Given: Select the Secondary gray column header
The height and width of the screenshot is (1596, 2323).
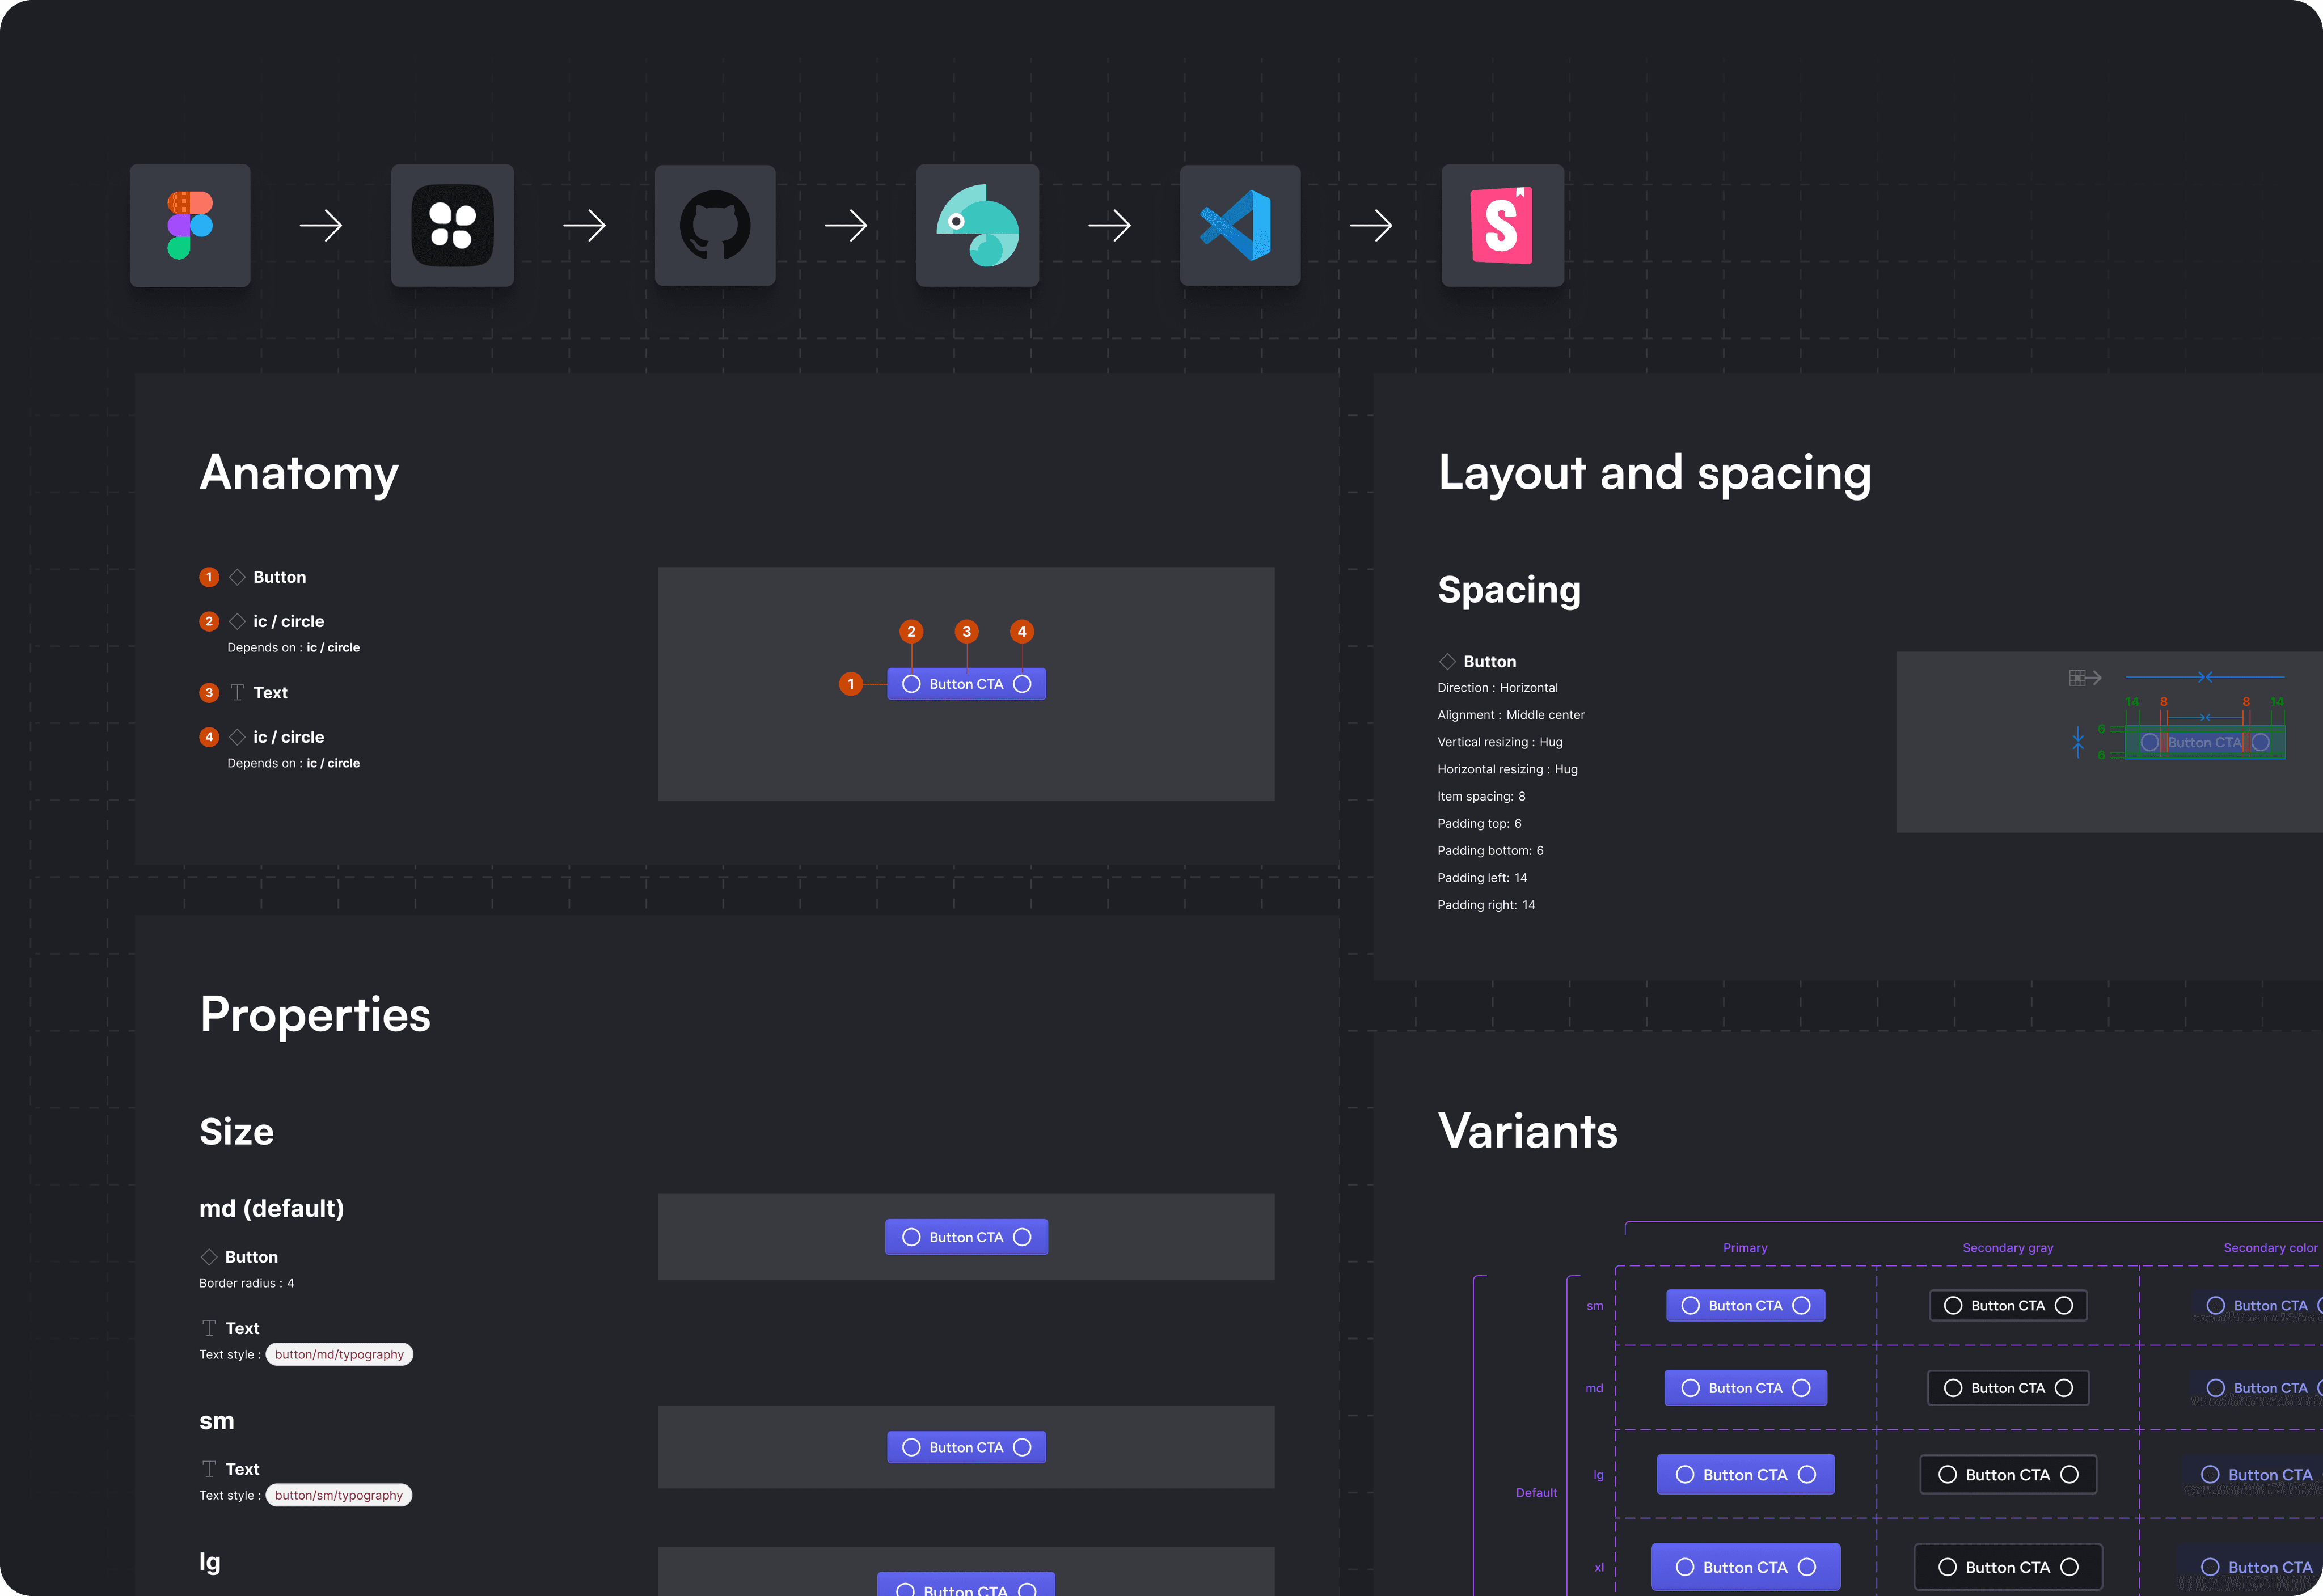Looking at the screenshot, I should [2007, 1248].
